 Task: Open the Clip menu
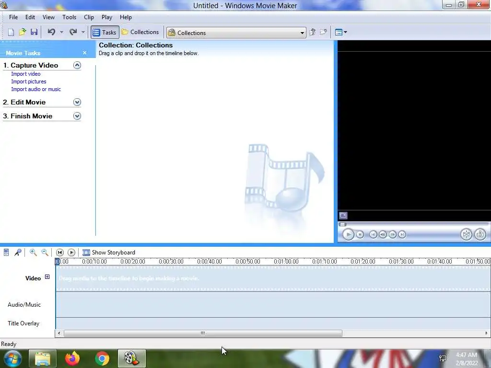(89, 17)
